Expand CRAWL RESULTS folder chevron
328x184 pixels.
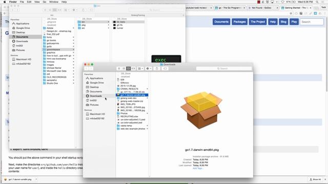147,89
